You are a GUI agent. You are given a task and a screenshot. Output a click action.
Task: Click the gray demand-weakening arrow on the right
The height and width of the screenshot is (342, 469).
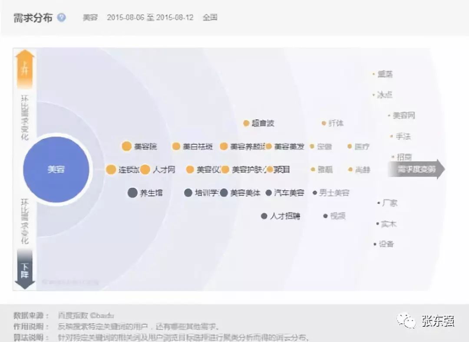coord(416,169)
